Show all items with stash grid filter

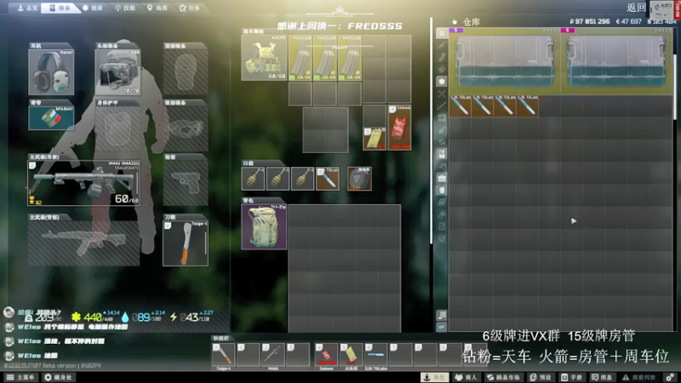click(442, 33)
